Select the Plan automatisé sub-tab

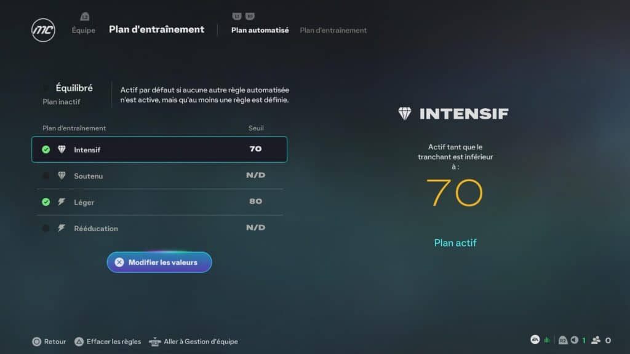[260, 30]
